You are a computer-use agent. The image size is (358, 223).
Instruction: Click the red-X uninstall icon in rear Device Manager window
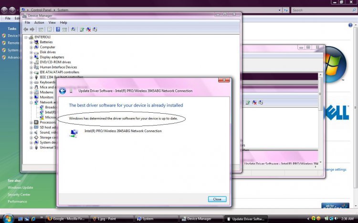[x=254, y=103]
